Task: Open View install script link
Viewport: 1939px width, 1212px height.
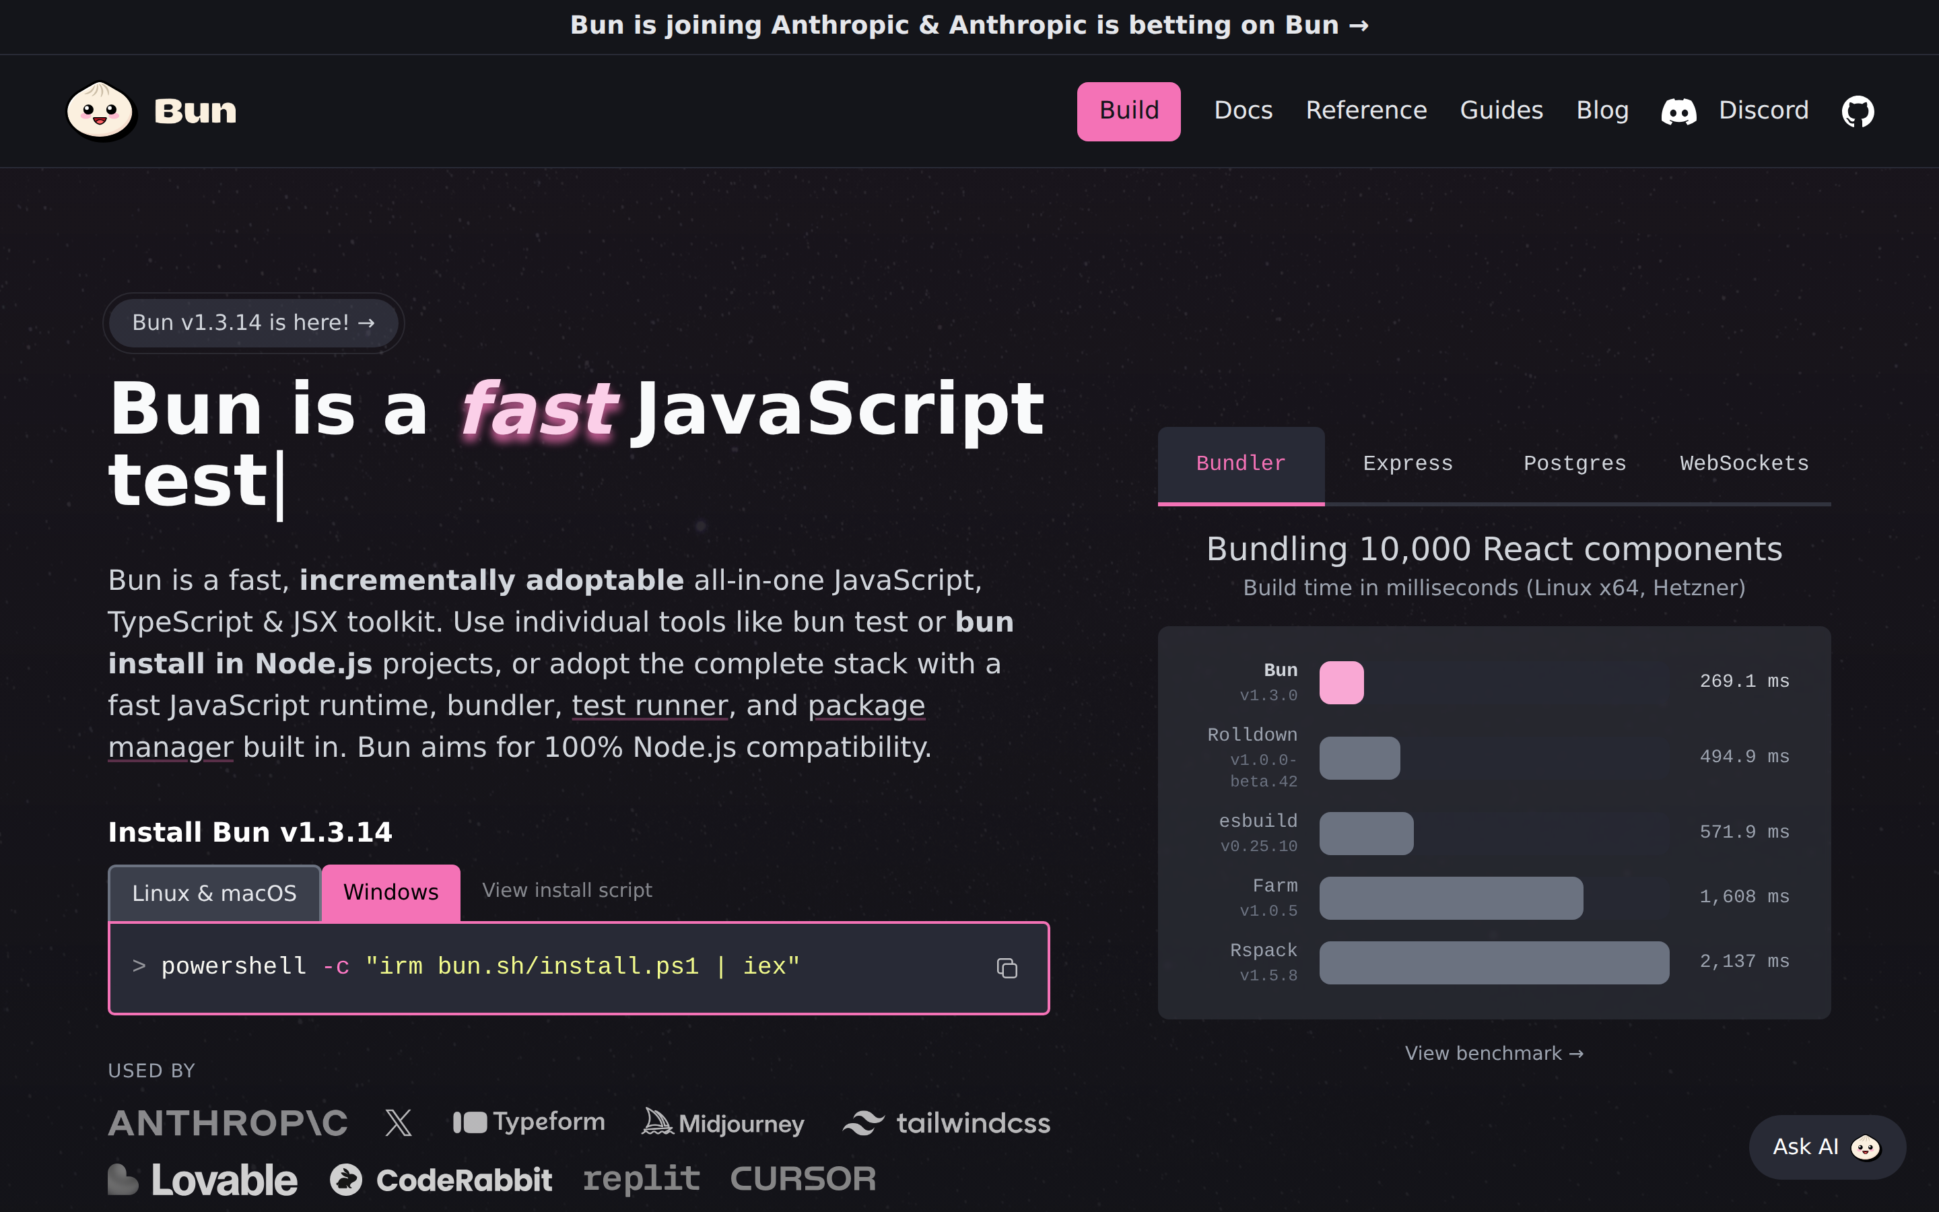Action: (x=568, y=891)
